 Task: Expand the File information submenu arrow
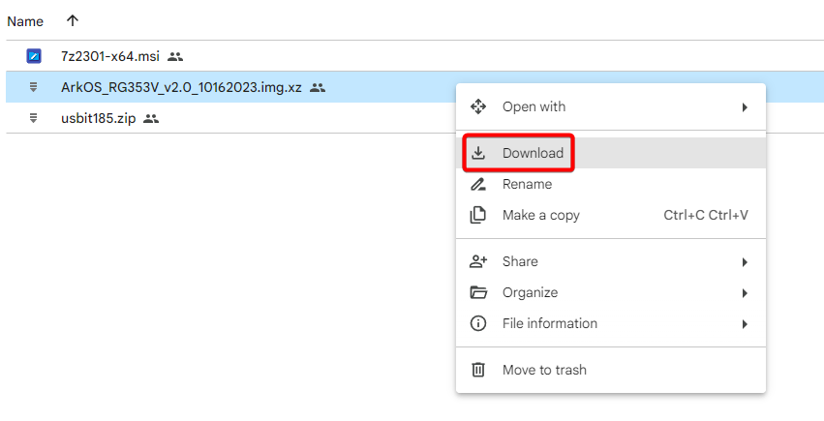[745, 323]
